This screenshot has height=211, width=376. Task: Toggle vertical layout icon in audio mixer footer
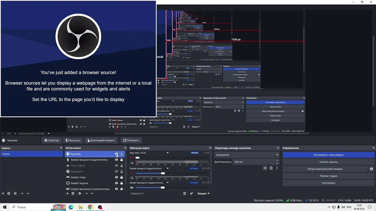coord(184,193)
